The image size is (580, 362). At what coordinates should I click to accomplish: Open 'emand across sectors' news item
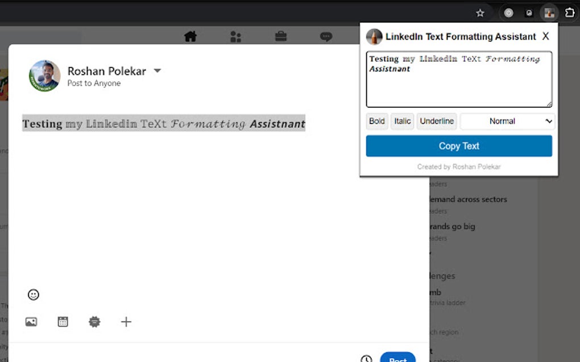pos(469,199)
